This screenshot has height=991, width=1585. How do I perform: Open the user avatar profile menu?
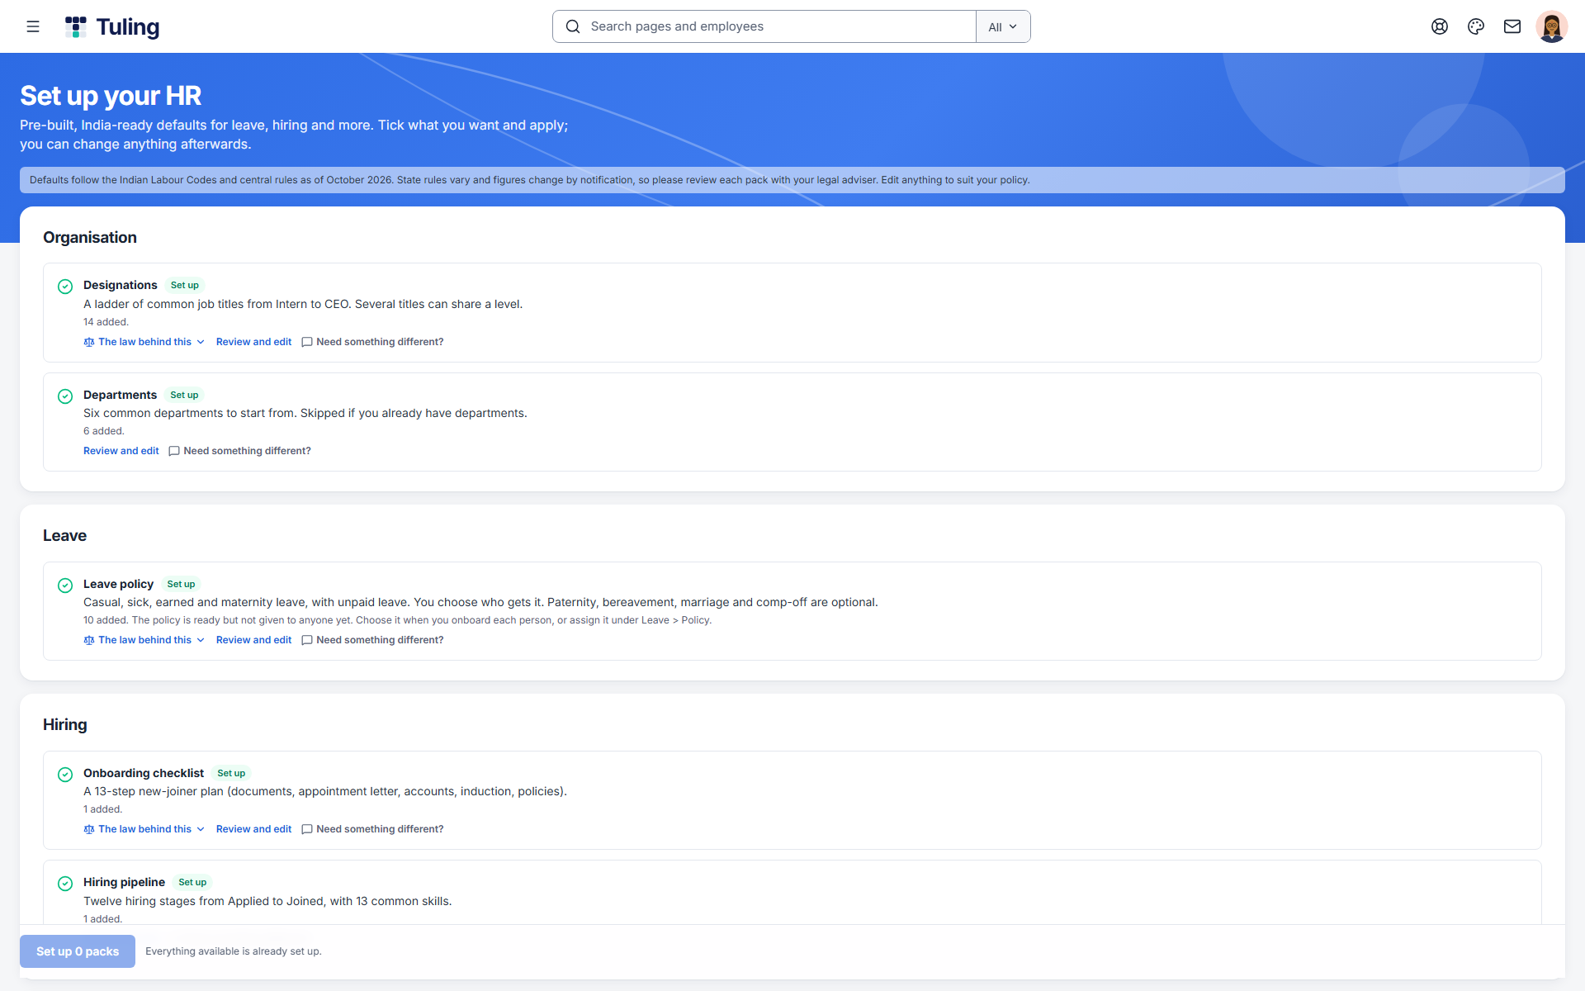click(1552, 26)
